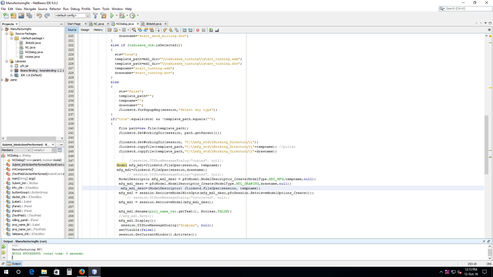Expand the JDK 1.8 (Default) node

click(x=11, y=75)
